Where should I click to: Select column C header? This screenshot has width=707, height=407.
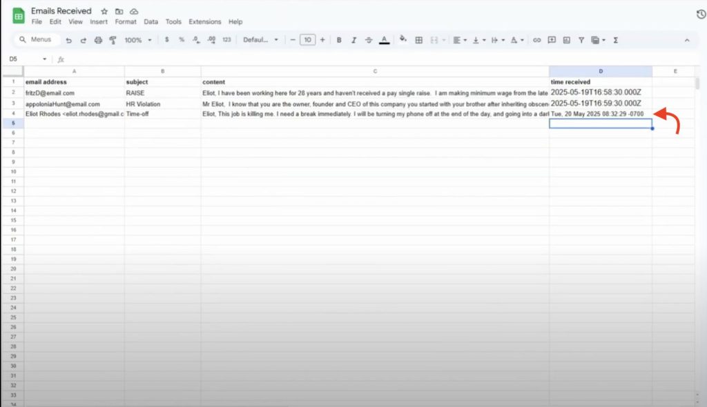point(375,71)
